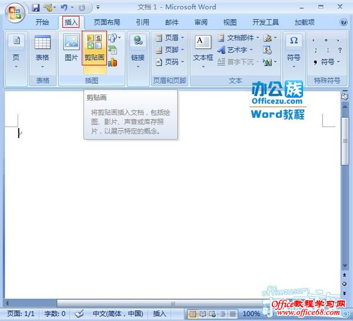Open the 邮件 tab
Screen dimensions: 353x321
pyautogui.click(x=172, y=22)
